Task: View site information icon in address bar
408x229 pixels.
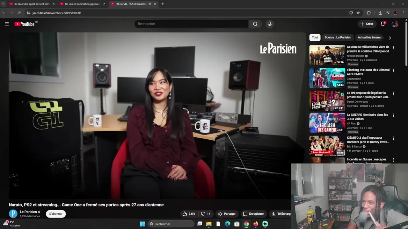Action: click(28, 13)
